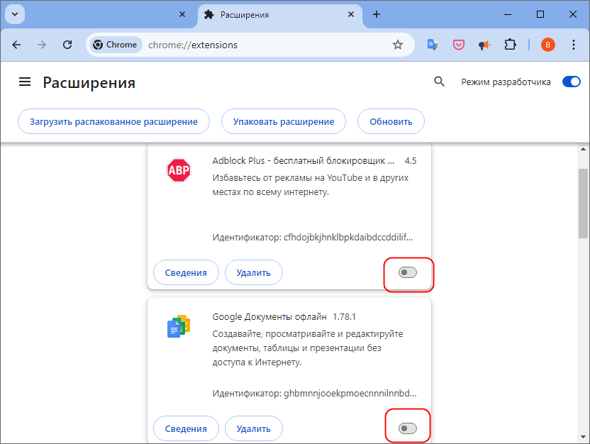
Task: Open the Google Translate extension icon
Action: click(433, 45)
